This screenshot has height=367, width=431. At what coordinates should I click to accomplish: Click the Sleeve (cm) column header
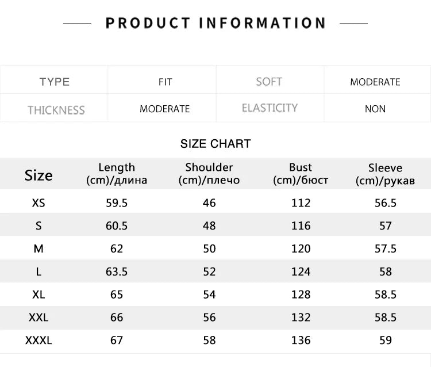(385, 174)
